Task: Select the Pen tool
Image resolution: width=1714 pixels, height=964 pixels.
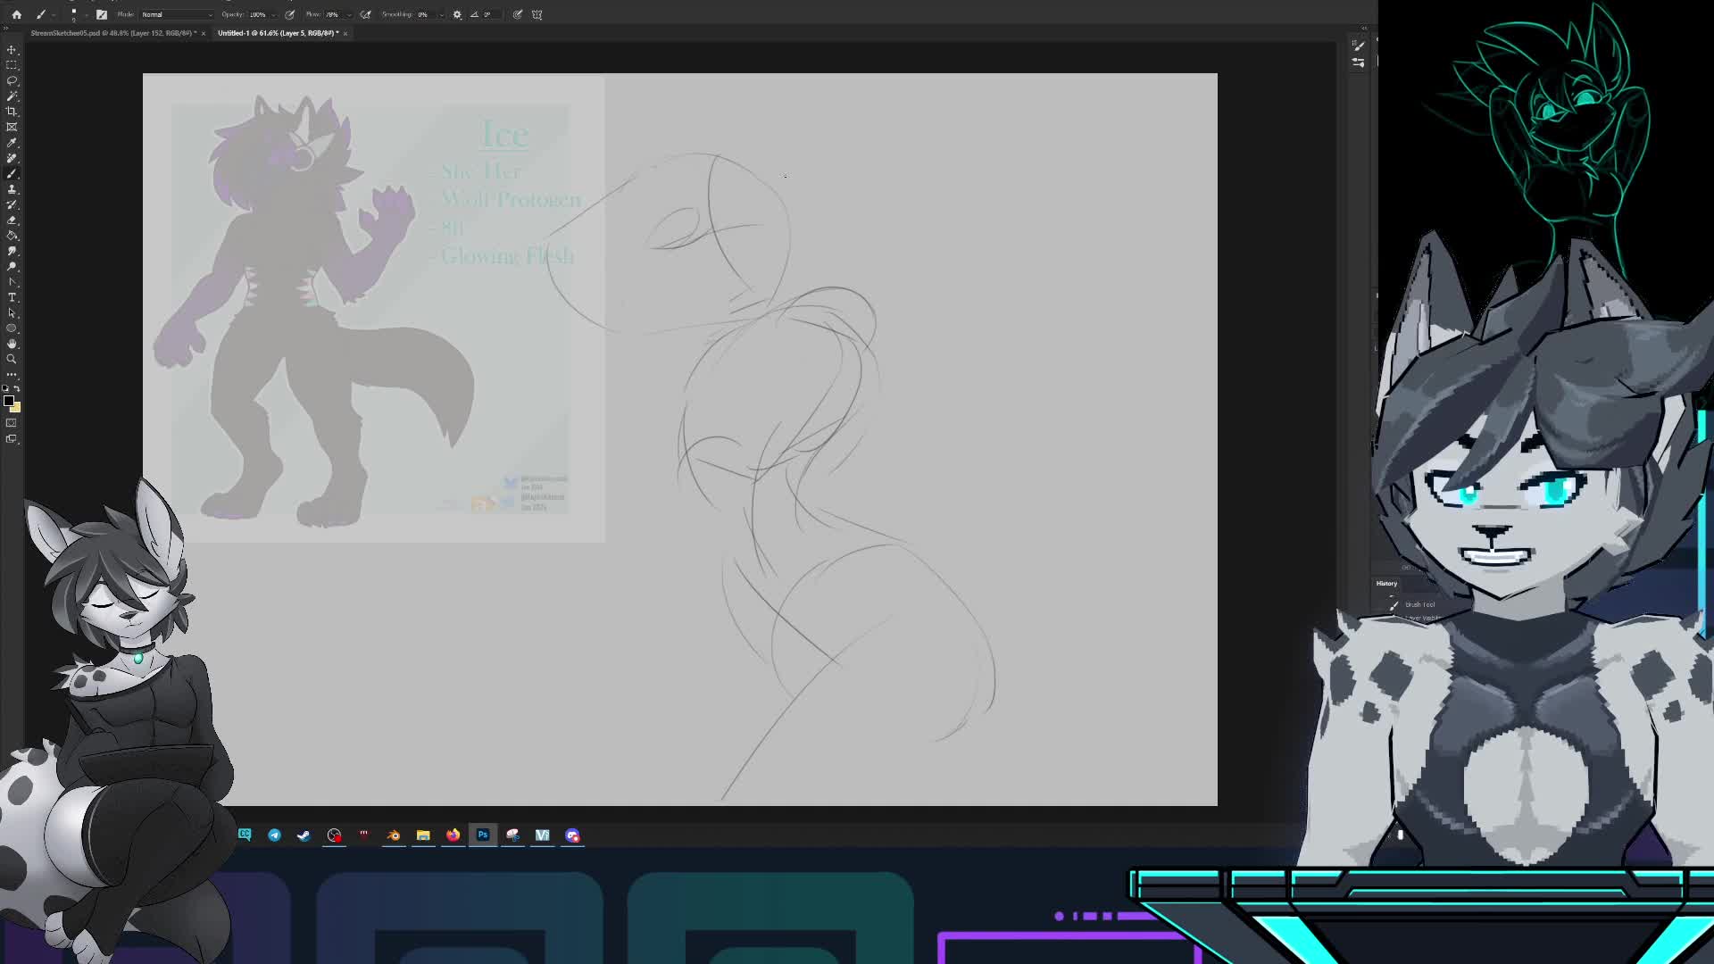Action: point(12,282)
